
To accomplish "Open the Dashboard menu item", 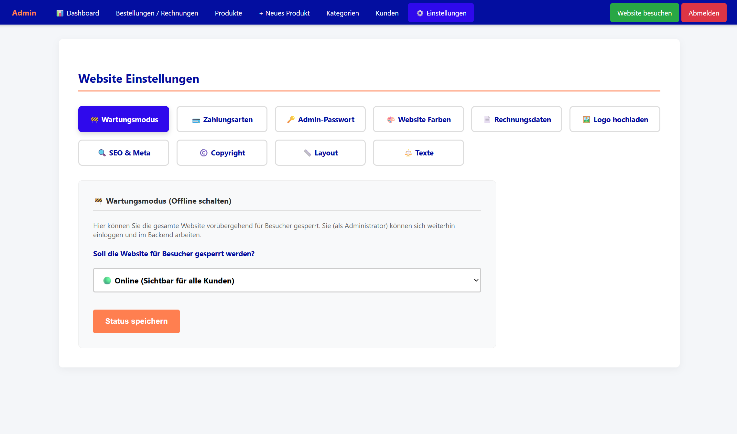I will pos(78,13).
